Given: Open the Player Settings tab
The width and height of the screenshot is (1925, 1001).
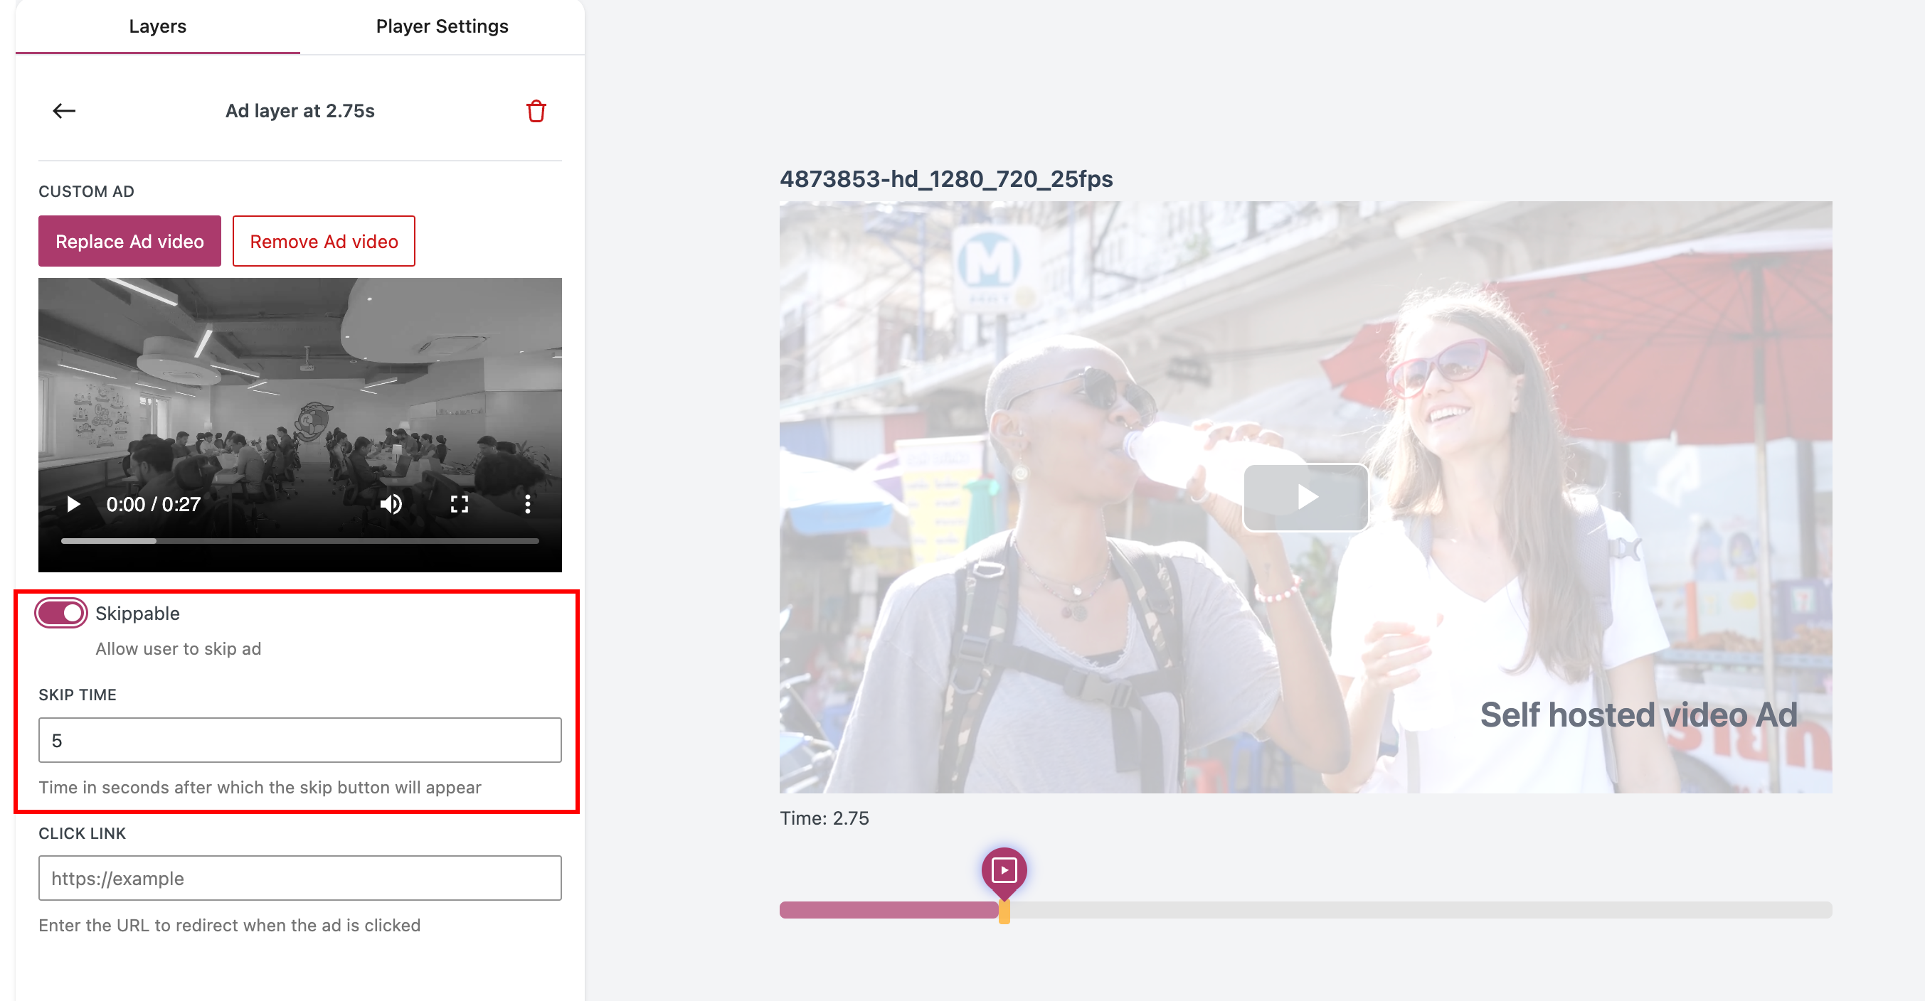Looking at the screenshot, I should [442, 26].
